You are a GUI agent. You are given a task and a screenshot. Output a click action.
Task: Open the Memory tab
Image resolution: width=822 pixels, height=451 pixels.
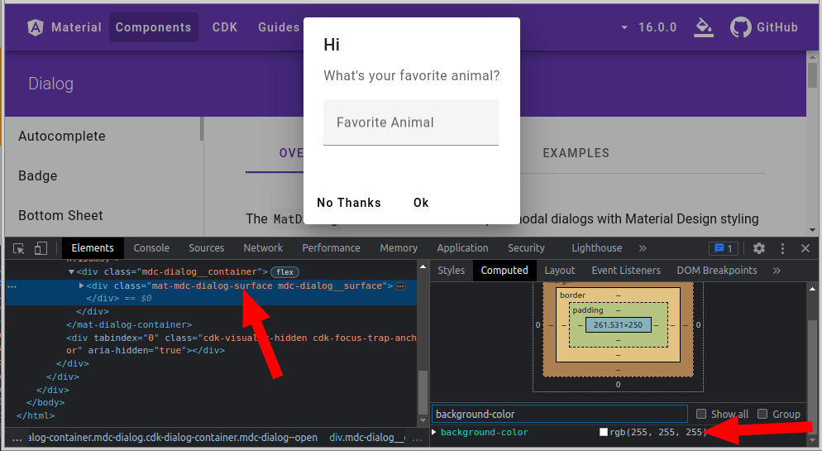(x=399, y=248)
